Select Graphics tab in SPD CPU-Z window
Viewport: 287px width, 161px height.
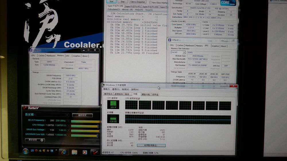pyautogui.click(x=215, y=46)
